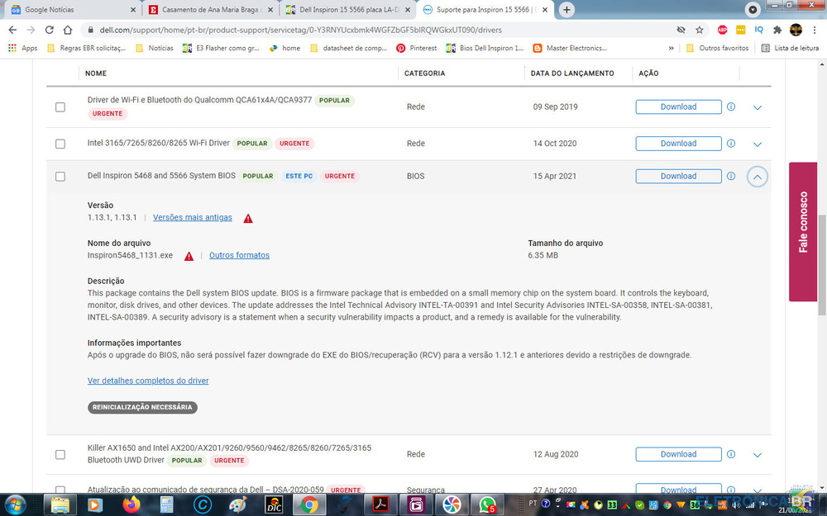
Task: Bookmark this page with the star icon
Action: tap(700, 30)
